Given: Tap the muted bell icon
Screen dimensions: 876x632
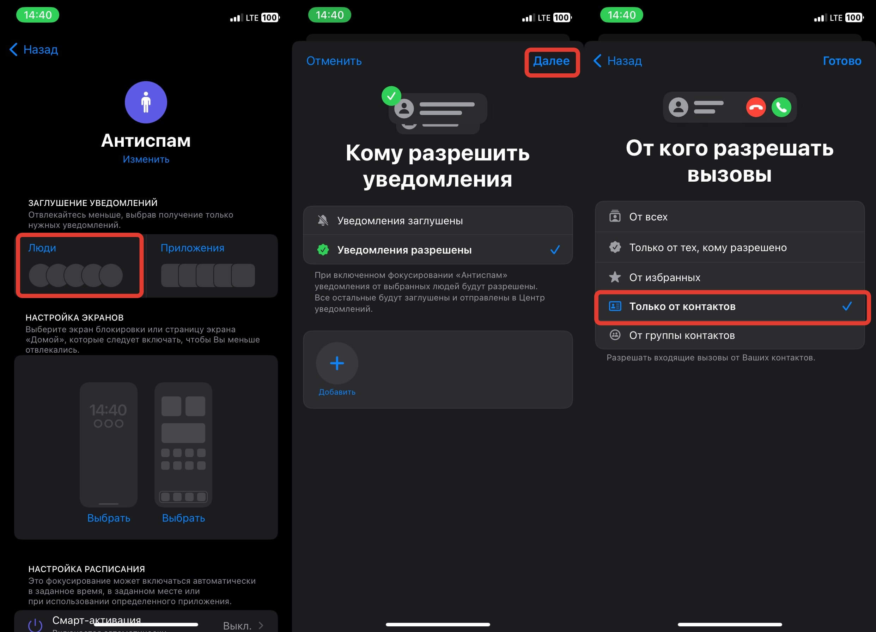Looking at the screenshot, I should pos(323,220).
